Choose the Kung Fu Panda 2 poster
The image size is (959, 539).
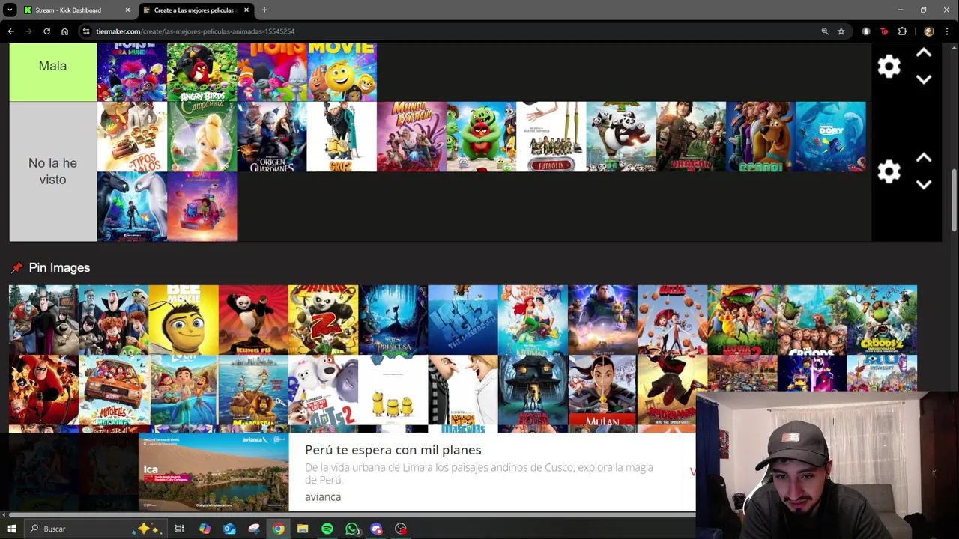(323, 320)
